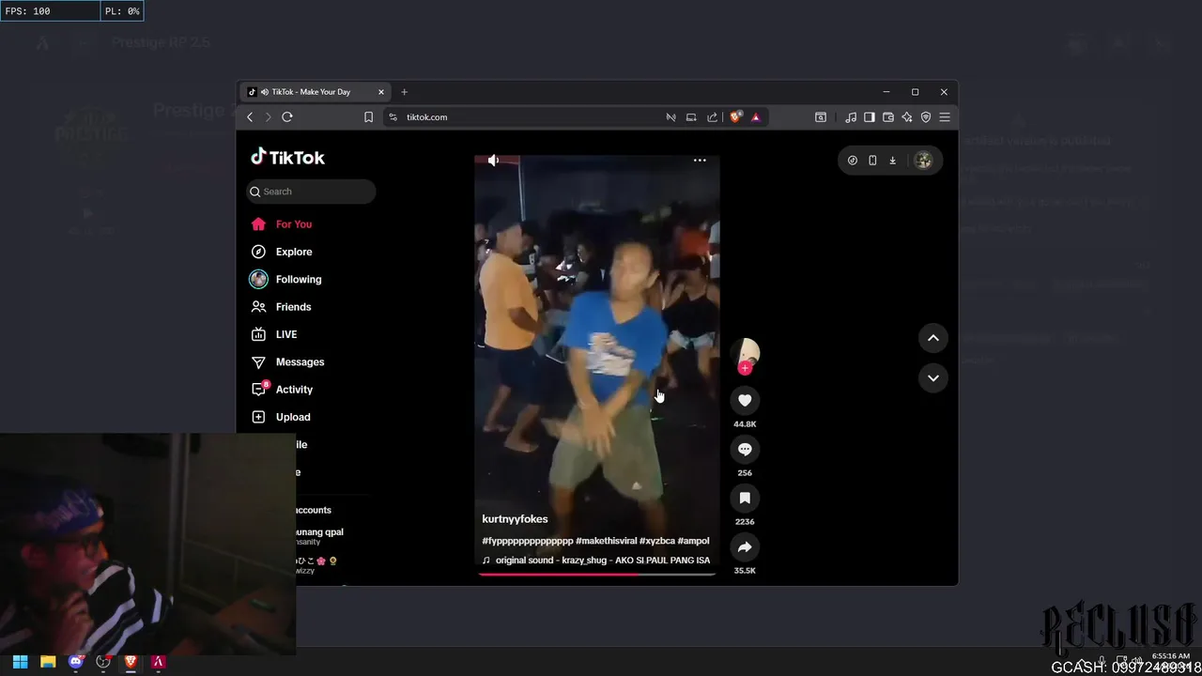The image size is (1202, 676).
Task: Open the red A app on taskbar
Action: pyautogui.click(x=158, y=662)
